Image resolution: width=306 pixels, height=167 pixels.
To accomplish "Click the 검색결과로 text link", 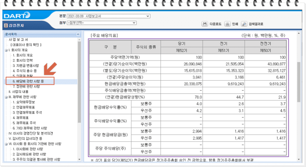I will pyautogui.click(x=256, y=24).
